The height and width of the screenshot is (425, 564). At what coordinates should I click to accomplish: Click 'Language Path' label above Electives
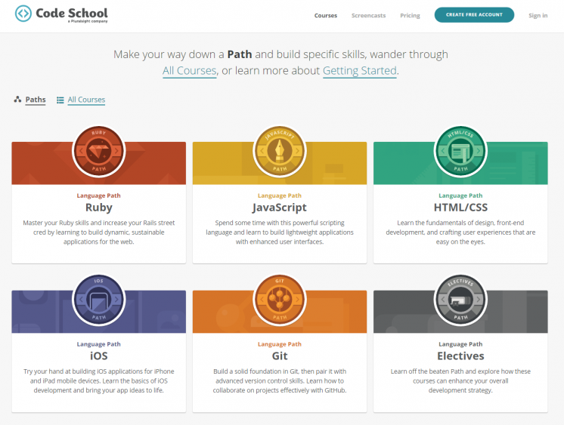pos(460,343)
